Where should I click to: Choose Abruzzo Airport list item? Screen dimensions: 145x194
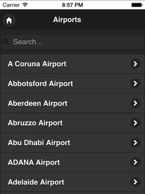[72, 123]
